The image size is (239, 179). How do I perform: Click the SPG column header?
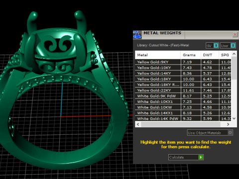(x=225, y=55)
